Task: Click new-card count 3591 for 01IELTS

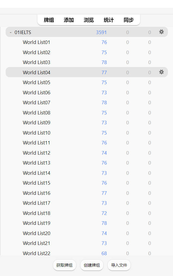Action: click(101, 32)
